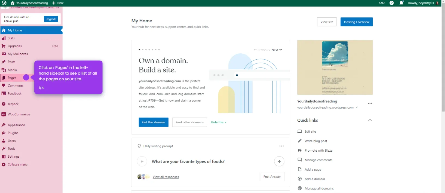The image size is (445, 193).
Task: Click the View site button
Action: coord(327,22)
